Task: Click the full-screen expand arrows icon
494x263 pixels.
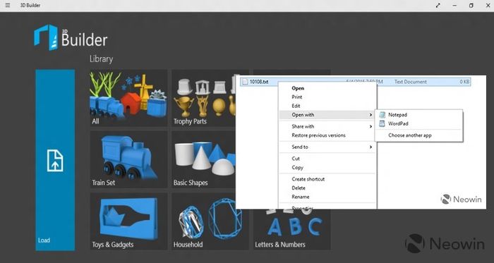Action: click(438, 6)
